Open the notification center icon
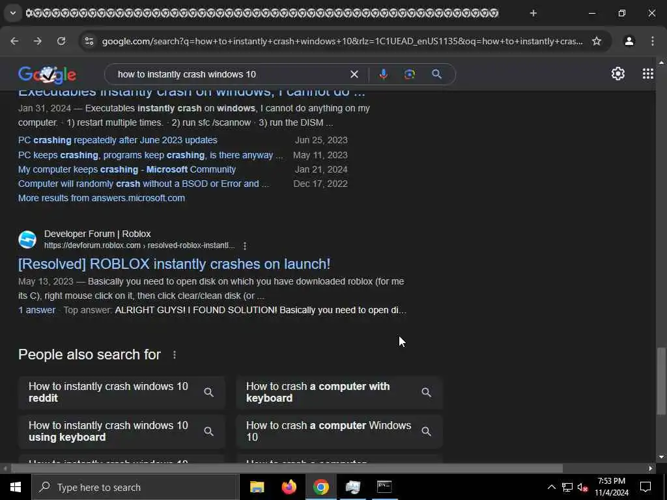This screenshot has width=667, height=500. click(646, 487)
